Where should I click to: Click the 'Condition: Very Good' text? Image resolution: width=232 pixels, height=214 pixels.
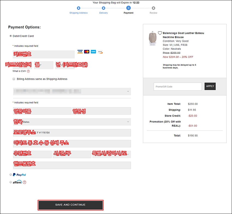[x=176, y=41]
